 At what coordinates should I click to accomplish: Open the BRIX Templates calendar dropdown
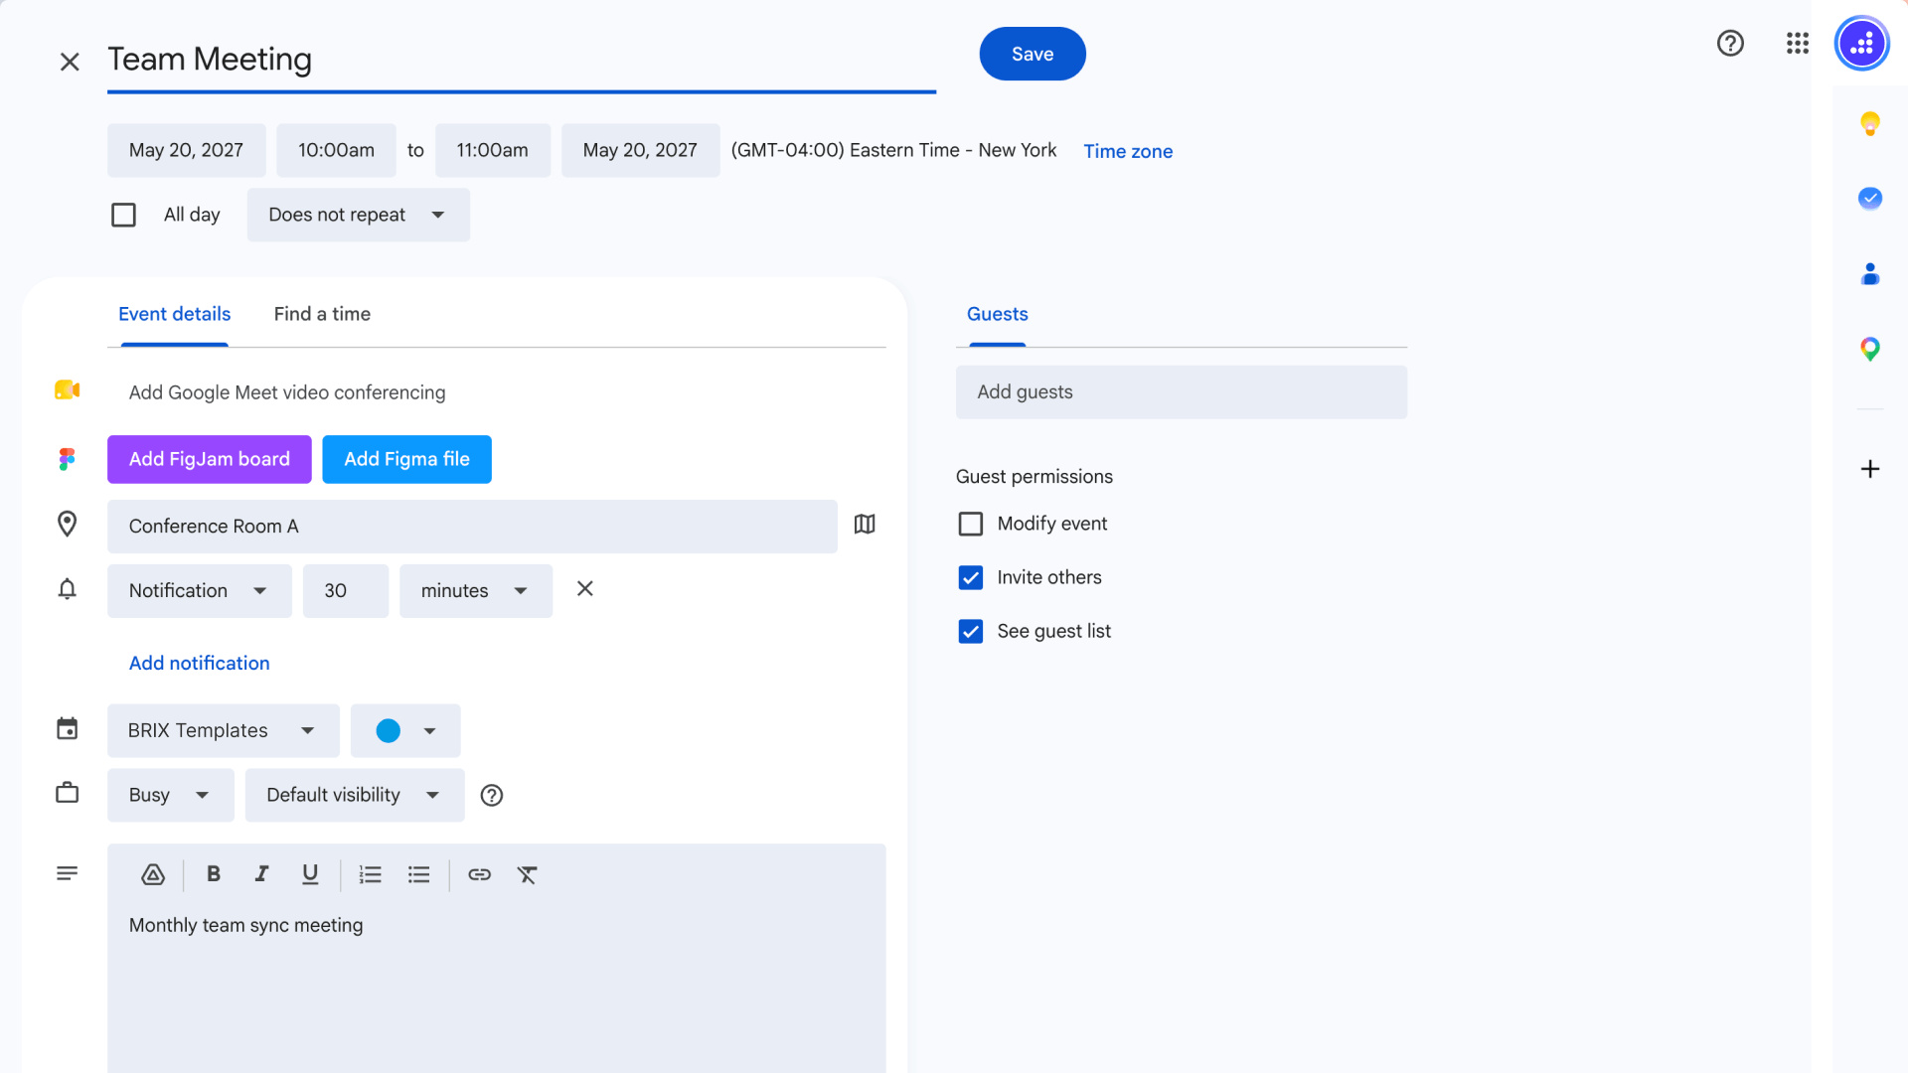[223, 731]
